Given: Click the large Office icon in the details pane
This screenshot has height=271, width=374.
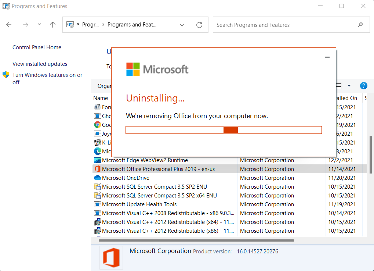Looking at the screenshot, I should point(111,258).
